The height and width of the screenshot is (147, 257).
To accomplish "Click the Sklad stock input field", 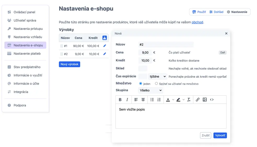I will pos(143,69).
